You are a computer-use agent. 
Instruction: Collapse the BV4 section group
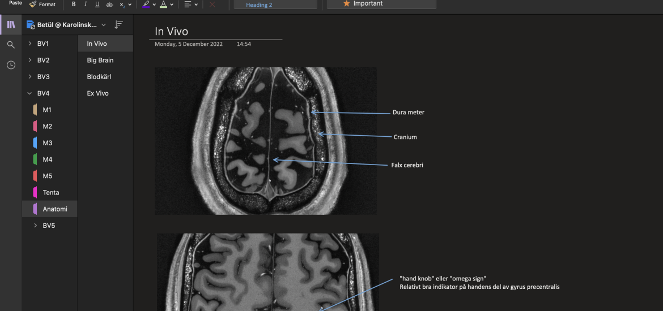coord(29,93)
